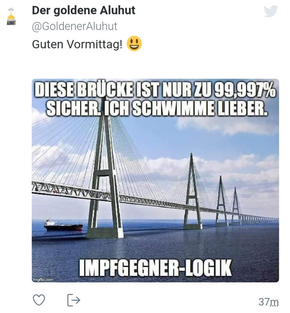Viewport: 290px width, 313px height.
Task: Click the second-tallest bridge pylon in the middle
Action: point(193,191)
